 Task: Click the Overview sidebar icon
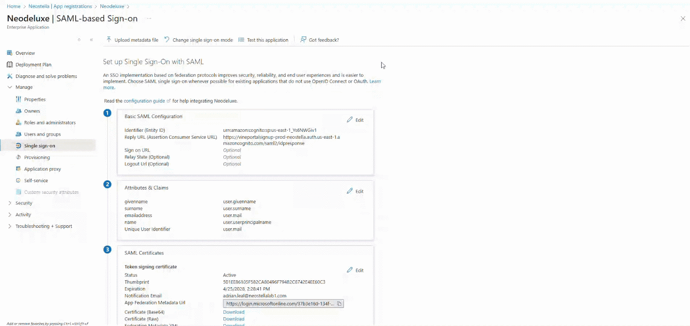pos(9,53)
